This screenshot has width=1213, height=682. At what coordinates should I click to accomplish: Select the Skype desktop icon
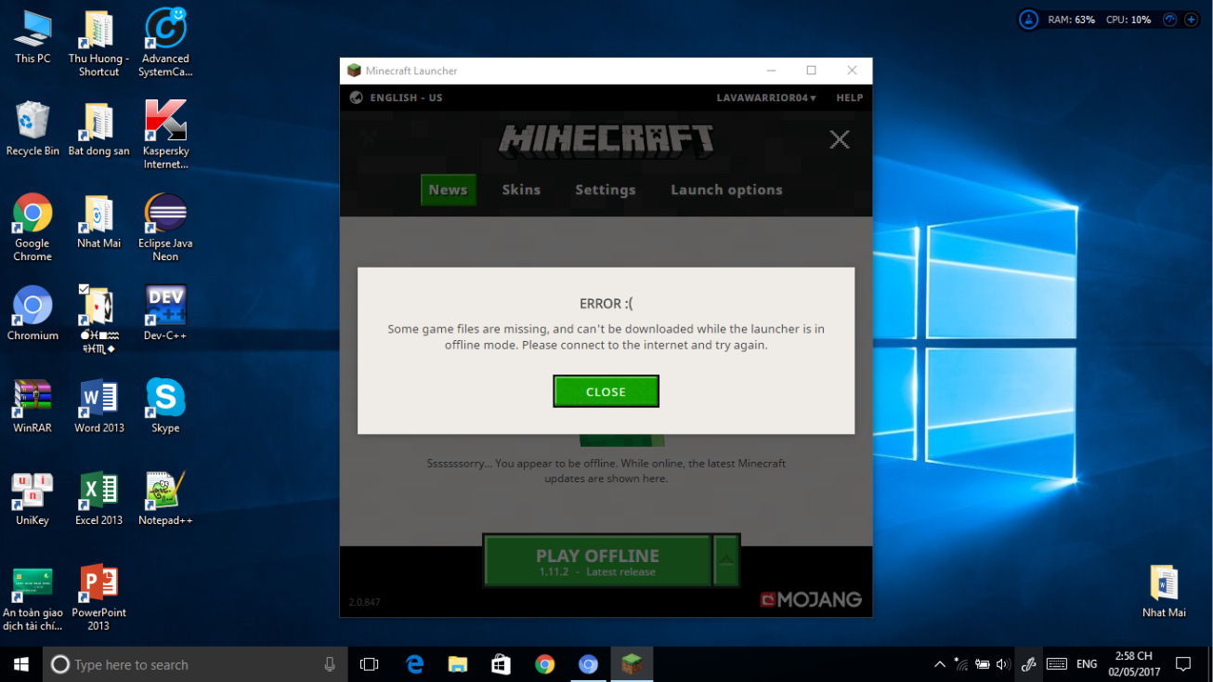tap(165, 406)
